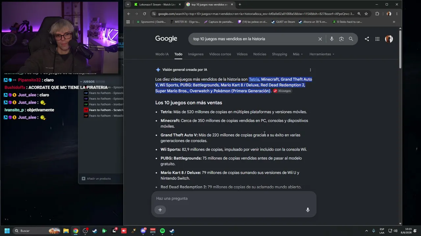This screenshot has height=236, width=421.
Task: Open 'MISTER XI - Elige tu...' bookmark
Action: tap(185, 22)
